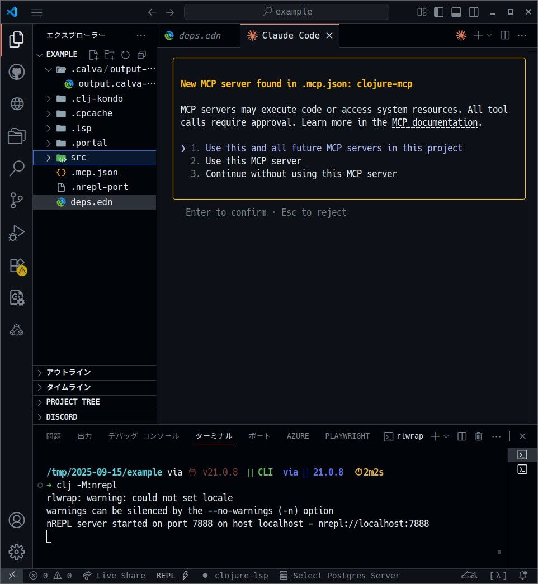Open the Customize Layout icon
Viewport: 538px width, 584px height.
click(422, 12)
